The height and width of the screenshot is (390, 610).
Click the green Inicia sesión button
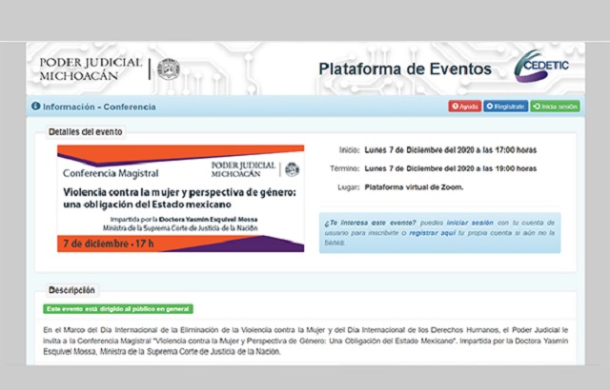556,107
